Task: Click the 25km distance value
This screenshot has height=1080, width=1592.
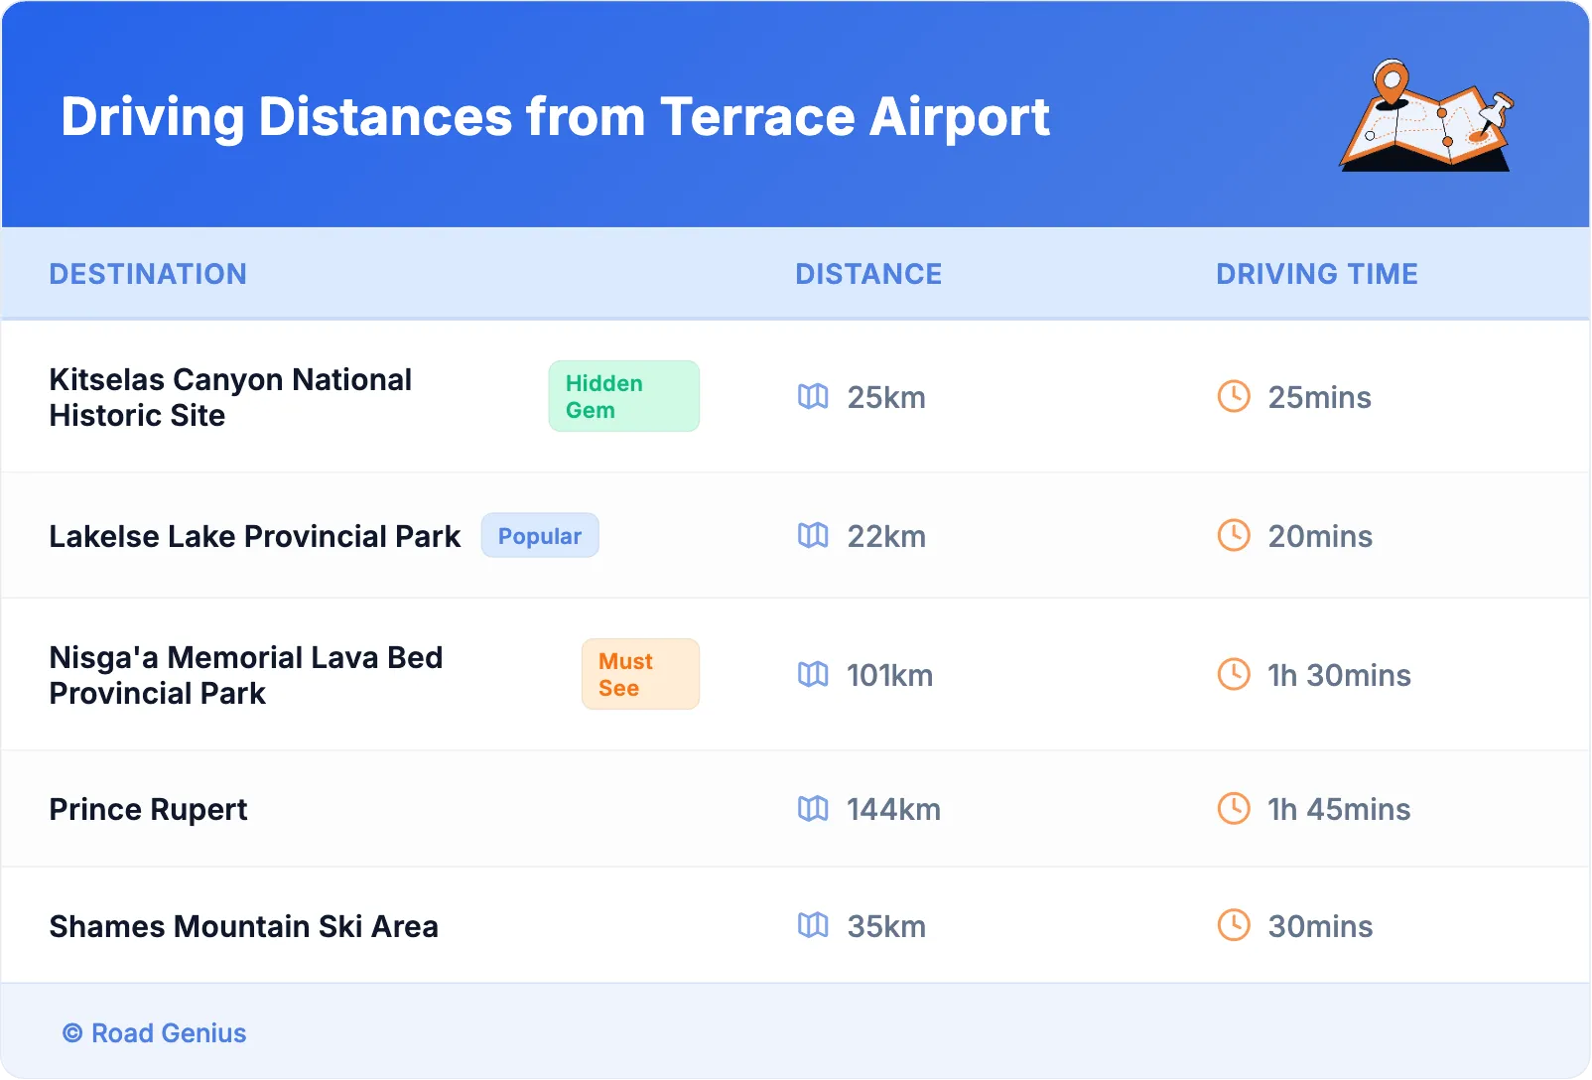Action: [x=886, y=398]
